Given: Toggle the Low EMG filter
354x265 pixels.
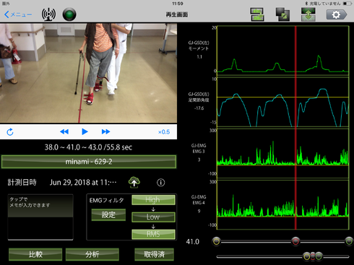Looking at the screenshot, I should (x=153, y=217).
